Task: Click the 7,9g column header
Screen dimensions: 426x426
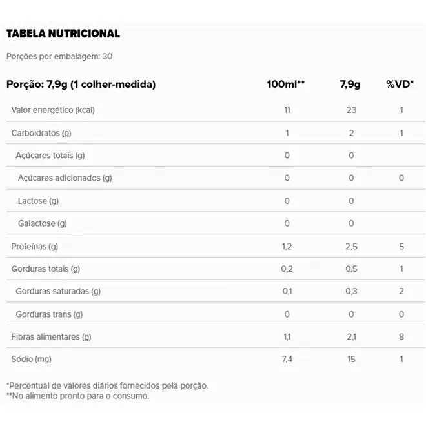Action: tap(350, 84)
